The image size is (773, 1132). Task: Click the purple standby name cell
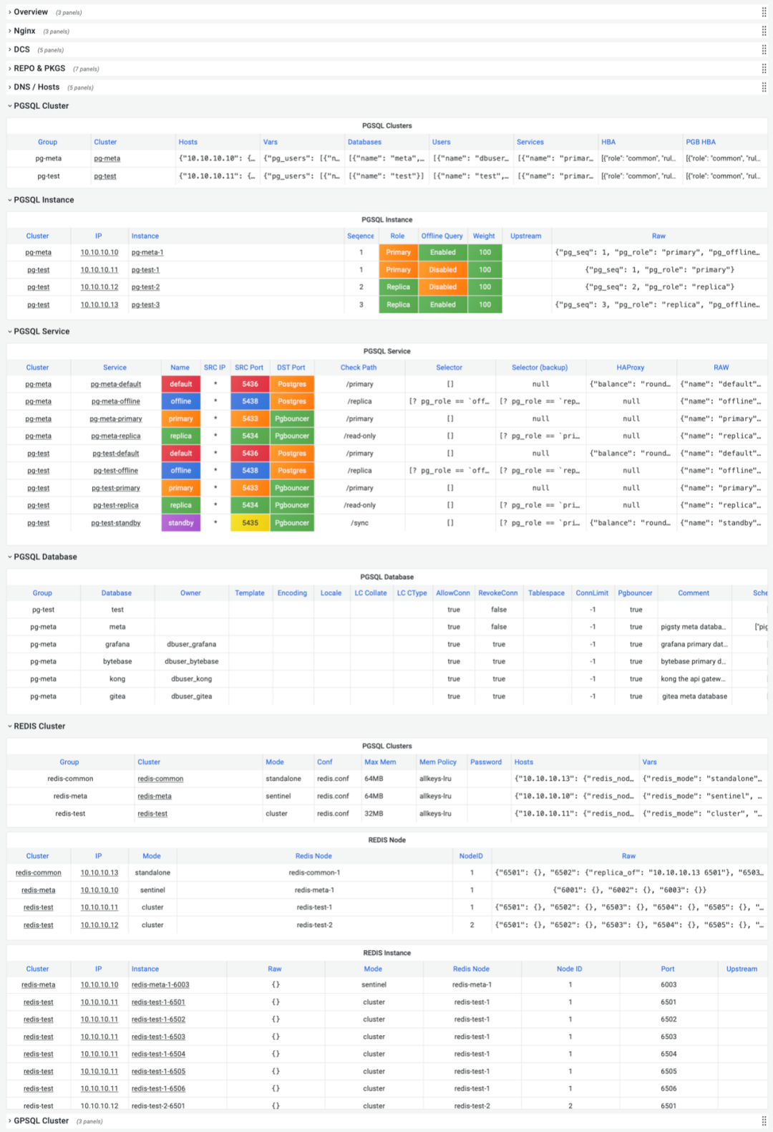point(181,523)
